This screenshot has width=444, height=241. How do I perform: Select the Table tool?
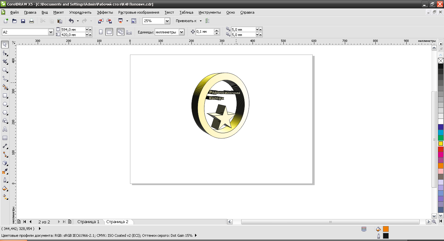(x=5, y=138)
